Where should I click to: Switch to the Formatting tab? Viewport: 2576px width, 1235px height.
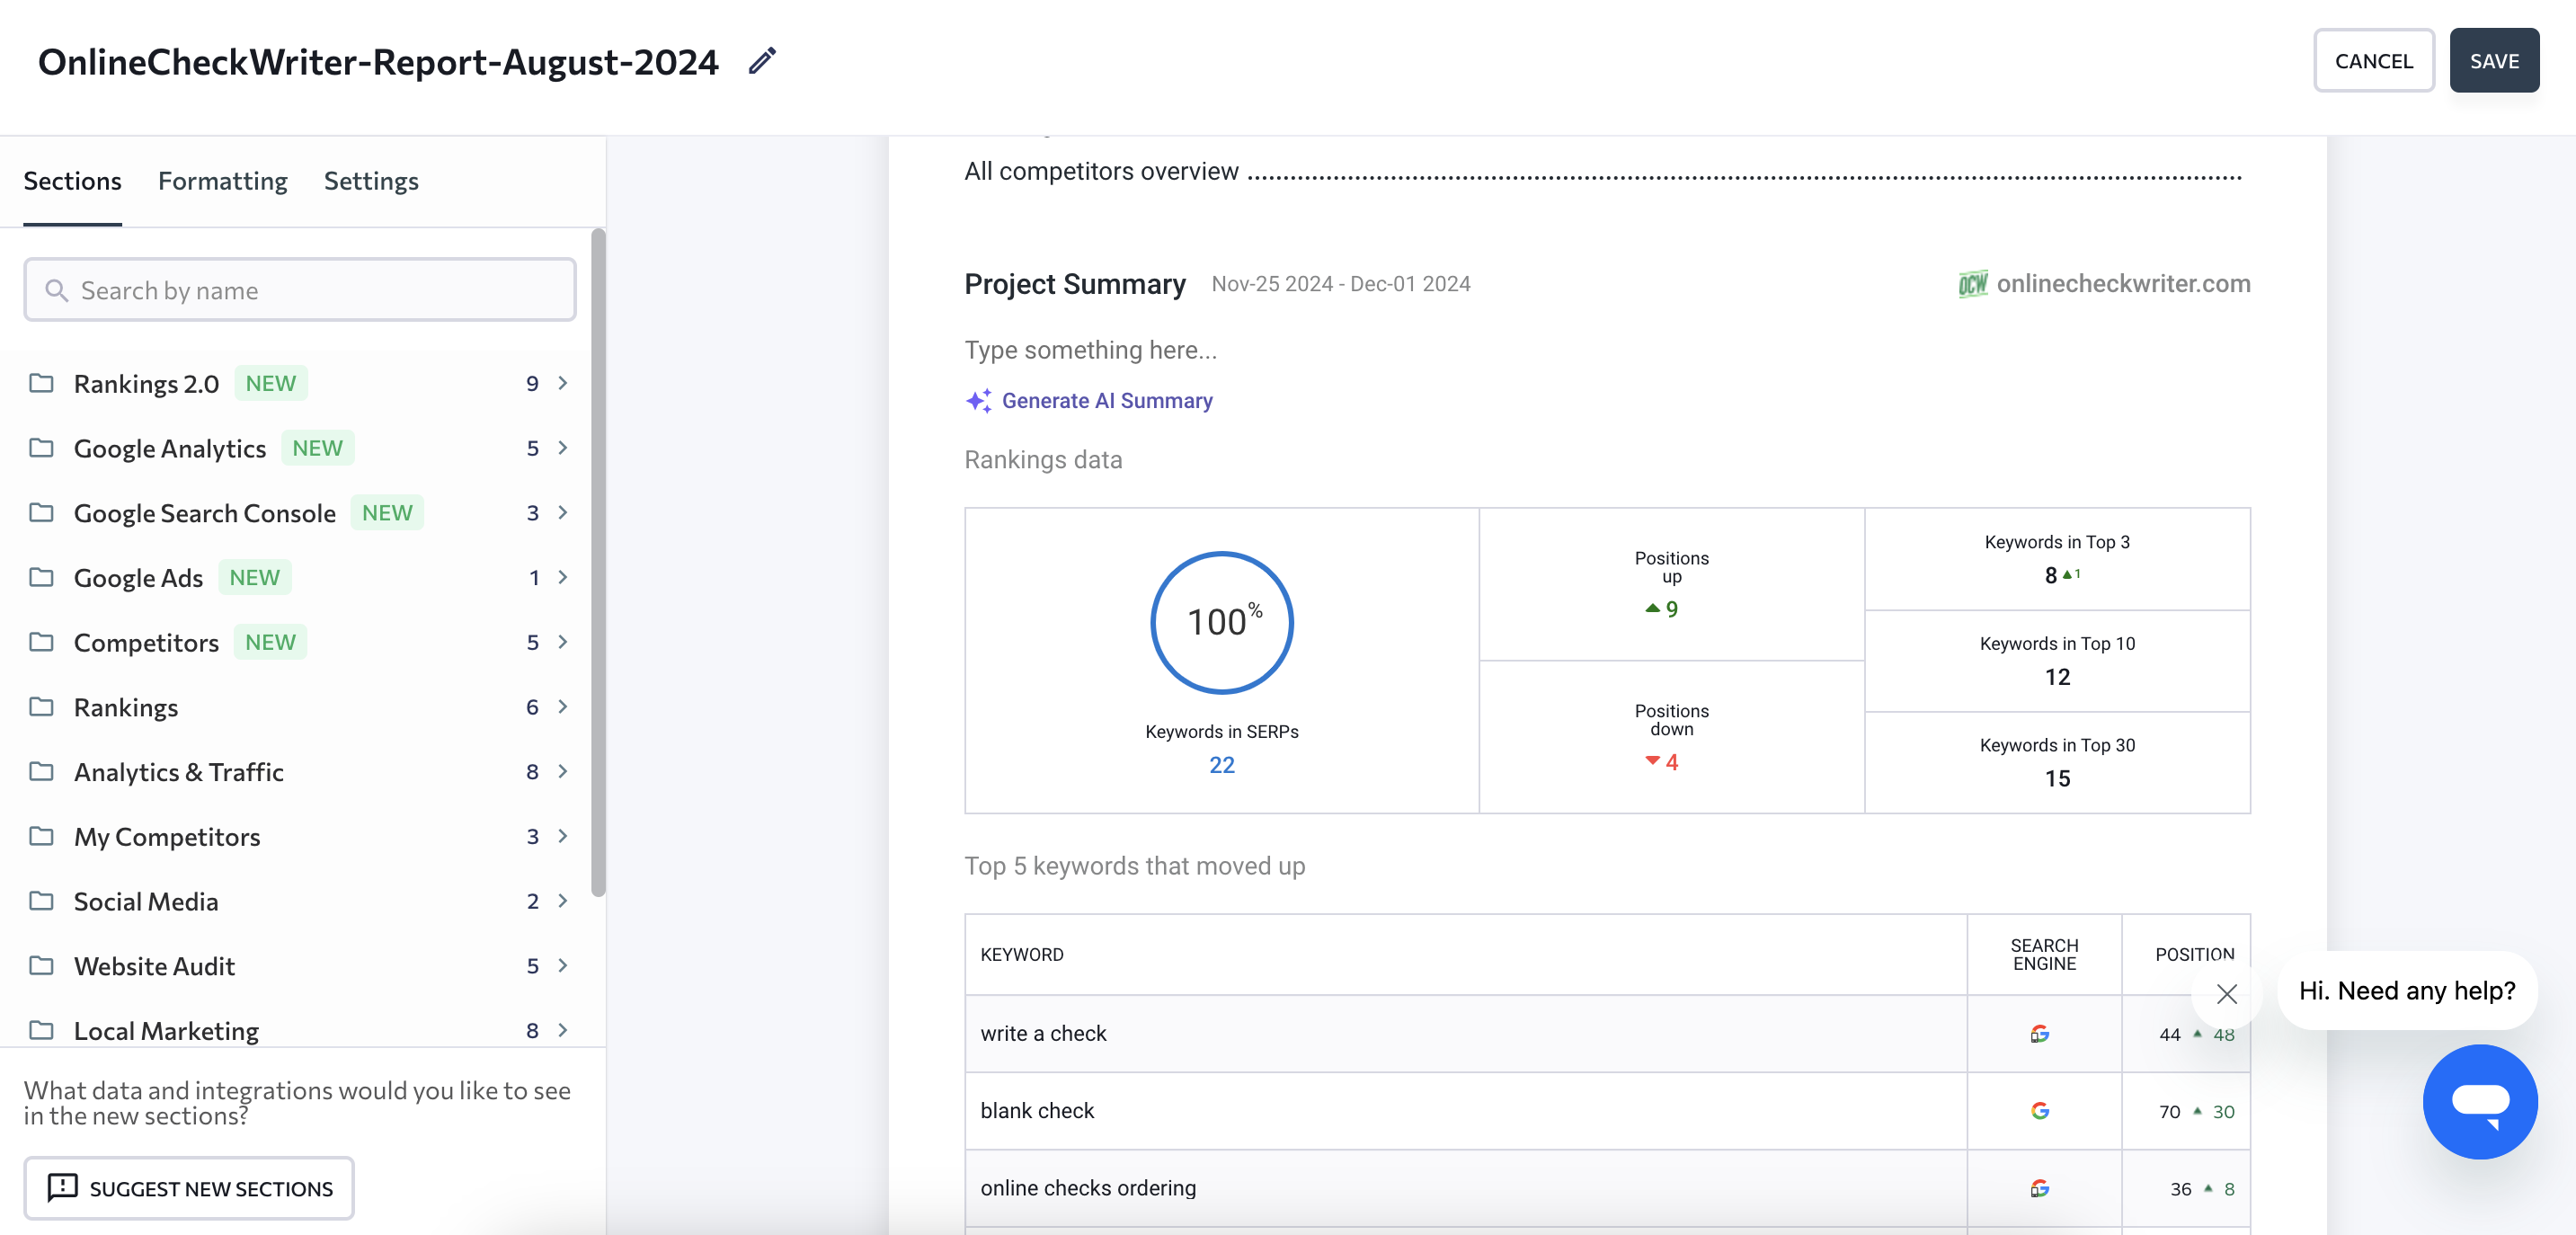coord(222,181)
